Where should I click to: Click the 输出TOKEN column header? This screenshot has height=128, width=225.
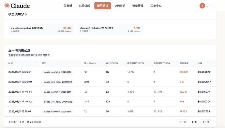click(x=112, y=63)
